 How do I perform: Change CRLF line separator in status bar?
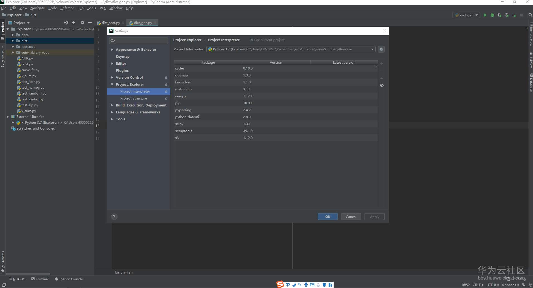click(x=478, y=285)
